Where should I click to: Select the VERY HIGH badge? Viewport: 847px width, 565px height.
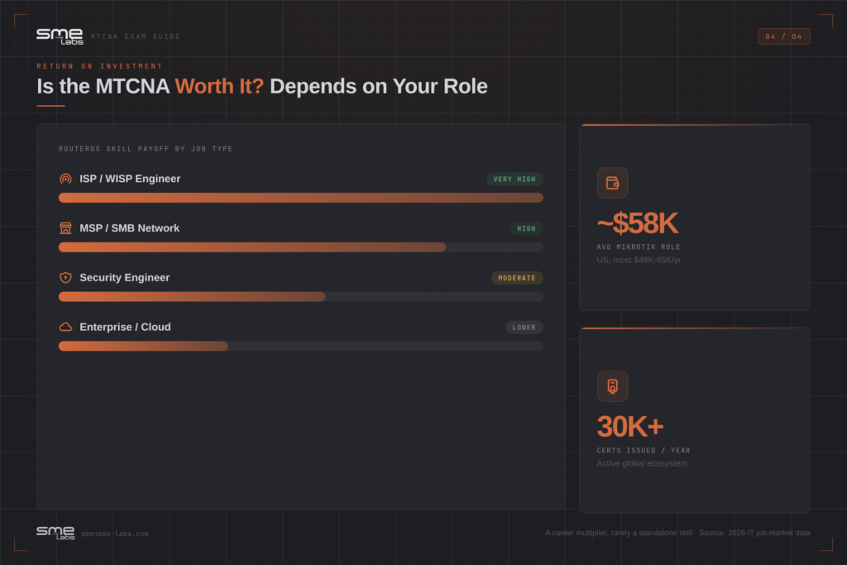[514, 179]
